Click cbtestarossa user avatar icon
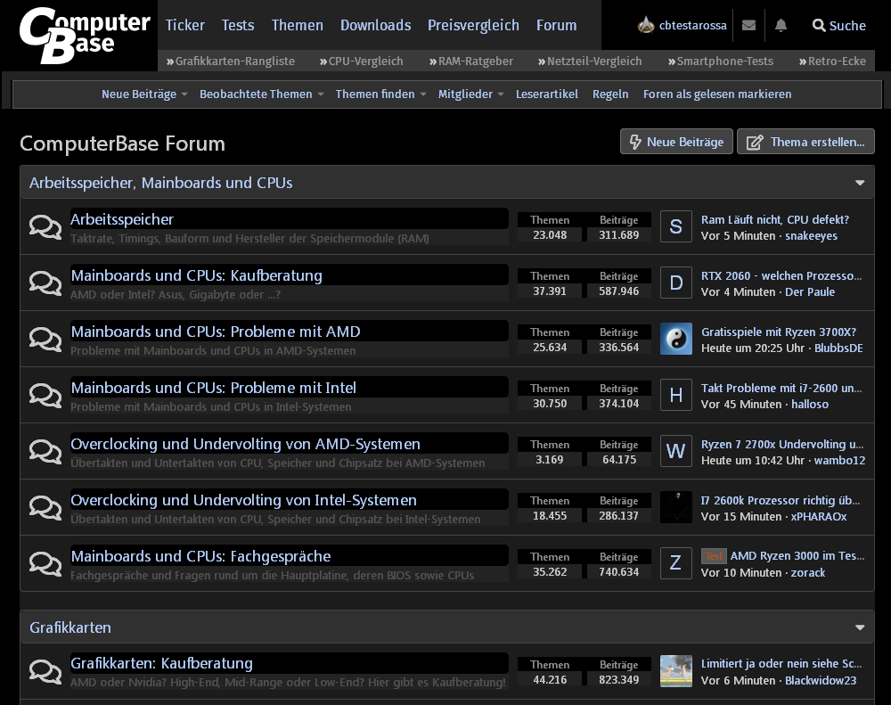The image size is (891, 705). pos(646,25)
